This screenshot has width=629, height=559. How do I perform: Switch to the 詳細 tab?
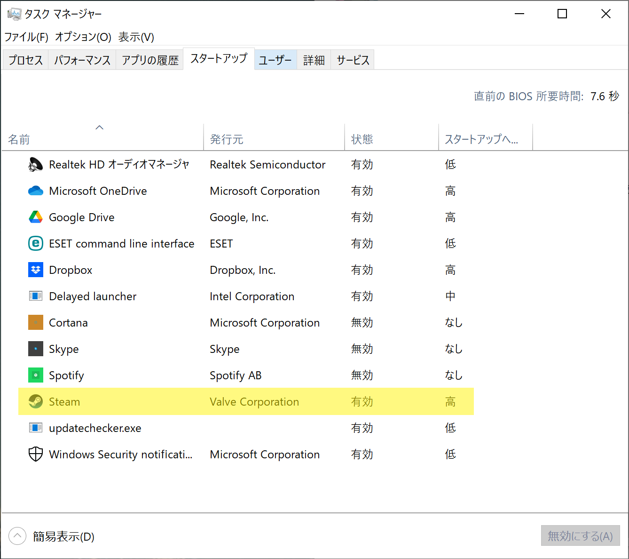[314, 60]
